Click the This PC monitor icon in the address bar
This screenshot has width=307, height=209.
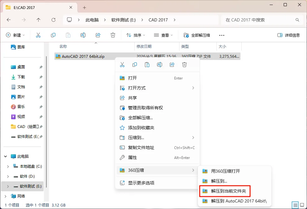coord(69,20)
